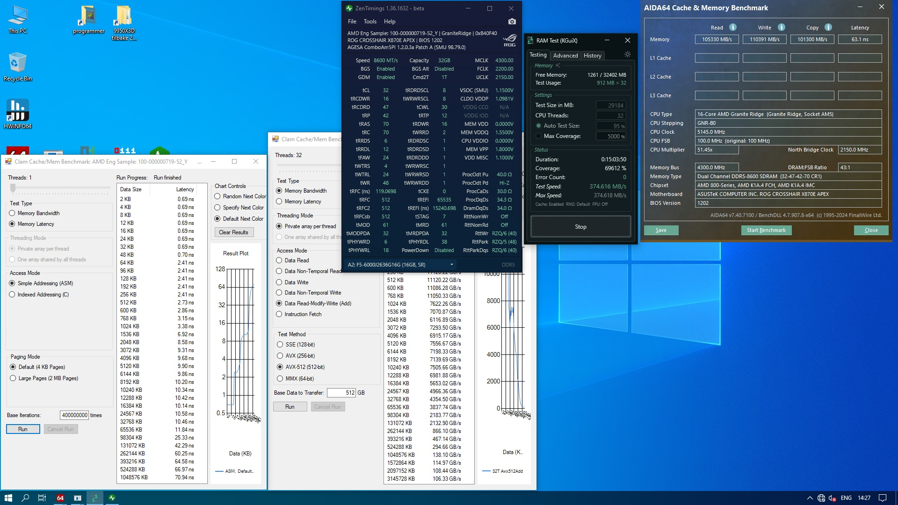
Task: Click Run beside Base Iterations
Action: 23,429
